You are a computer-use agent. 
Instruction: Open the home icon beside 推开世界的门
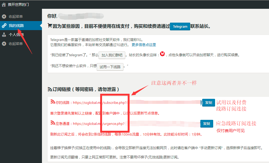(4, 5)
